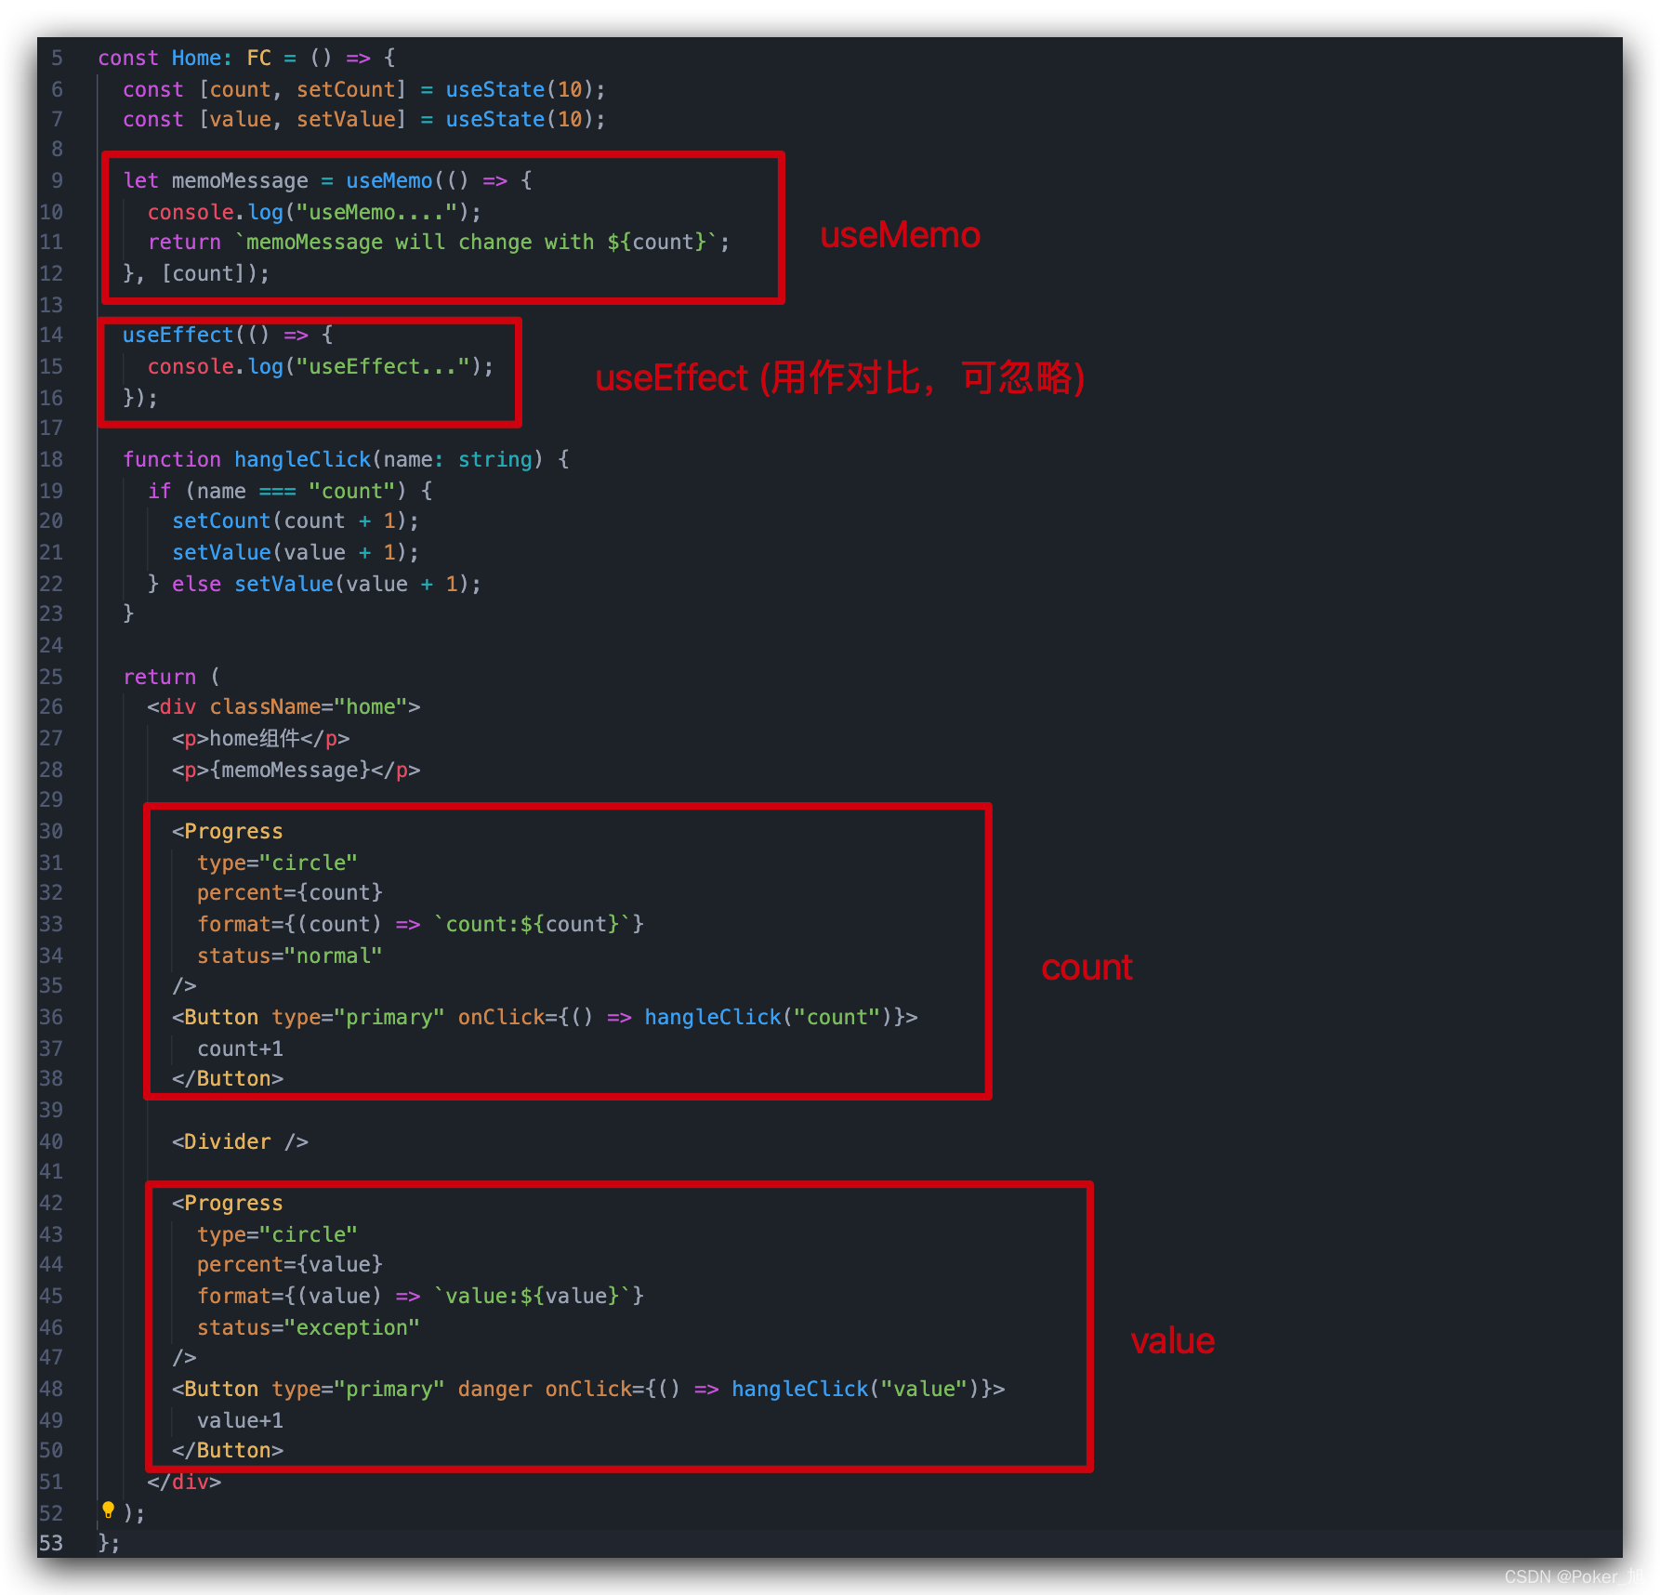1660x1595 pixels.
Task: Click the lightbulb quick-fix icon on line 52
Action: (x=108, y=1510)
